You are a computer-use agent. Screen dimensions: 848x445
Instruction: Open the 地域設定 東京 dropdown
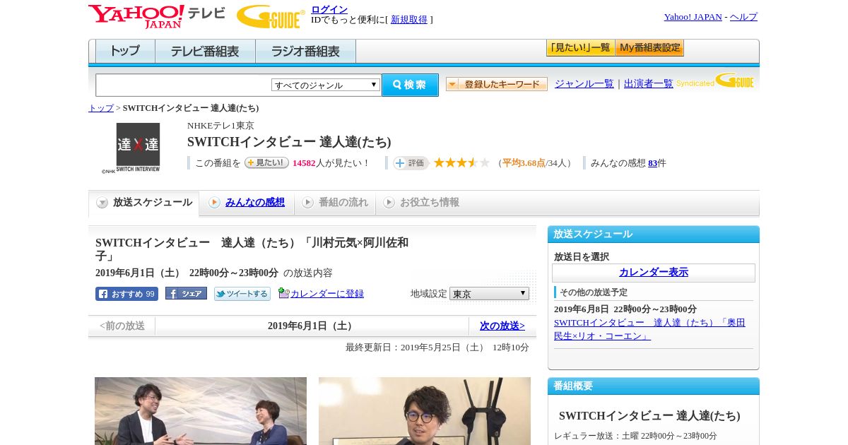(x=489, y=293)
